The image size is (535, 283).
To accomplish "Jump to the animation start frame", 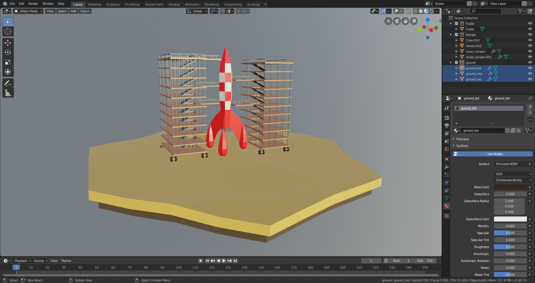I will [207, 261].
